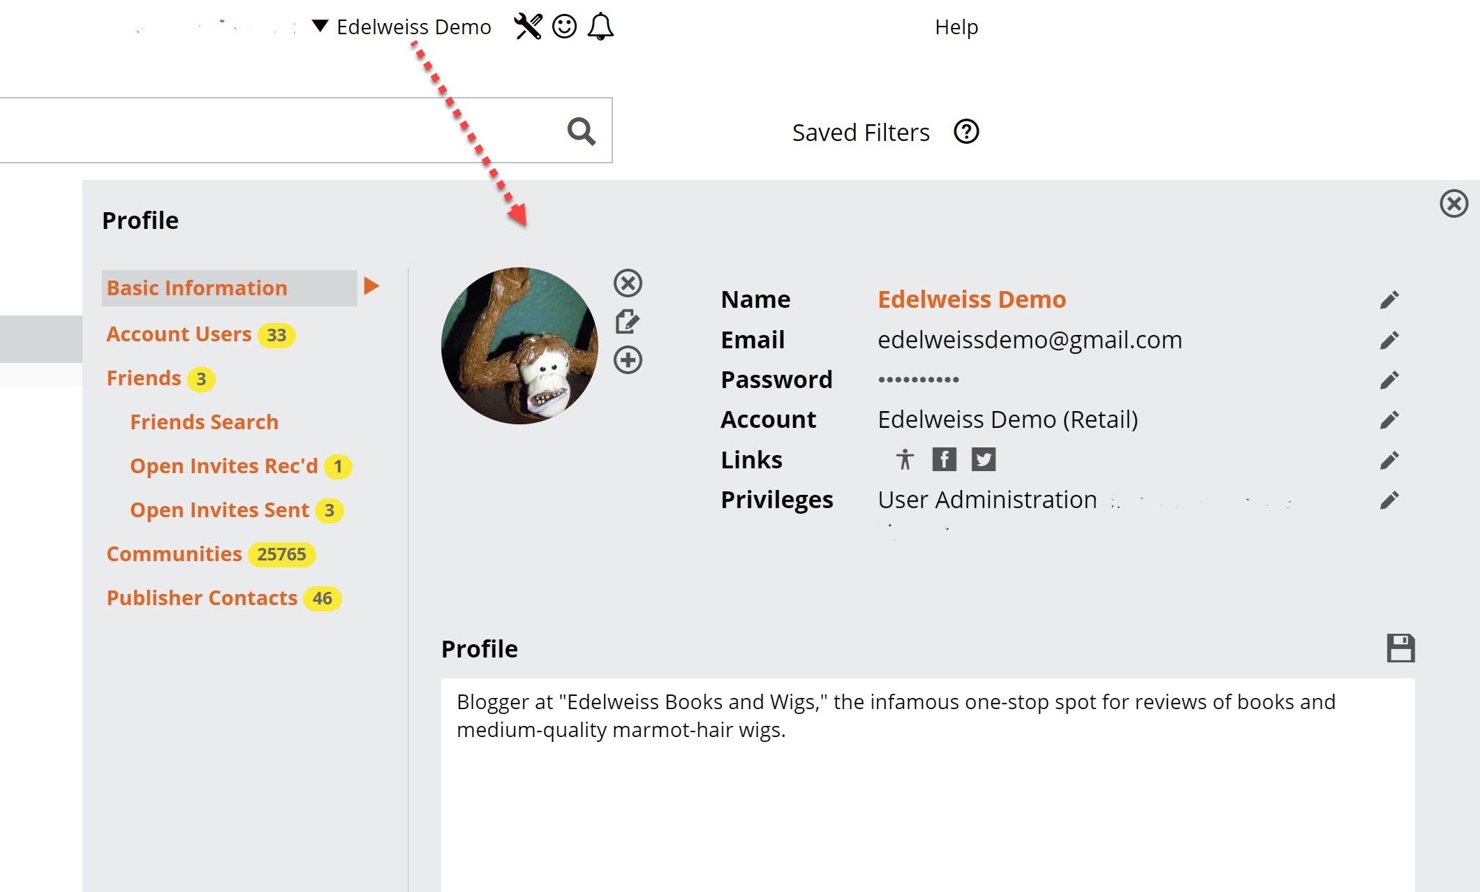Click inside the Profile bio text area
This screenshot has width=1480, height=892.
[928, 785]
